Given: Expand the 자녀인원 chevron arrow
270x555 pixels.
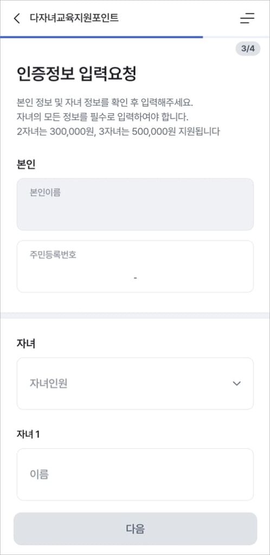Looking at the screenshot, I should [237, 383].
